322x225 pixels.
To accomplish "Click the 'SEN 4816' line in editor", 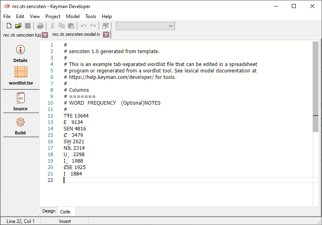I will coord(75,129).
